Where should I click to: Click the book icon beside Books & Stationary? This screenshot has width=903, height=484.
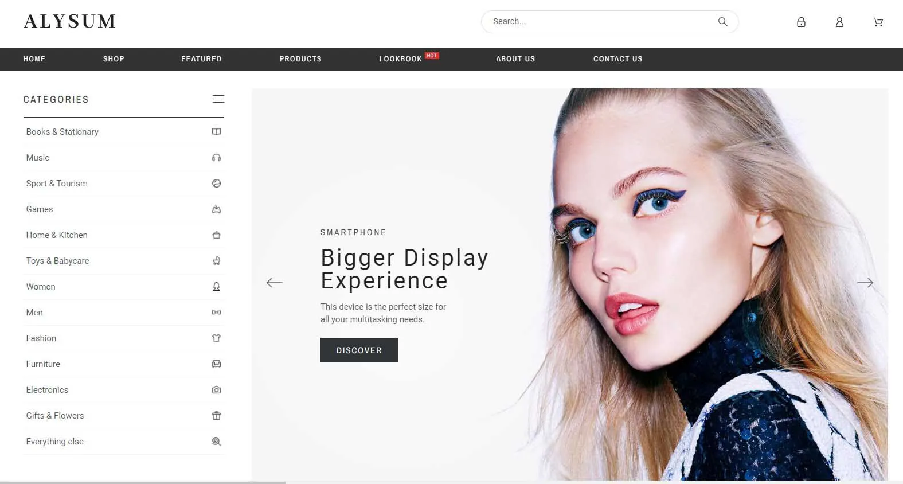click(x=216, y=132)
